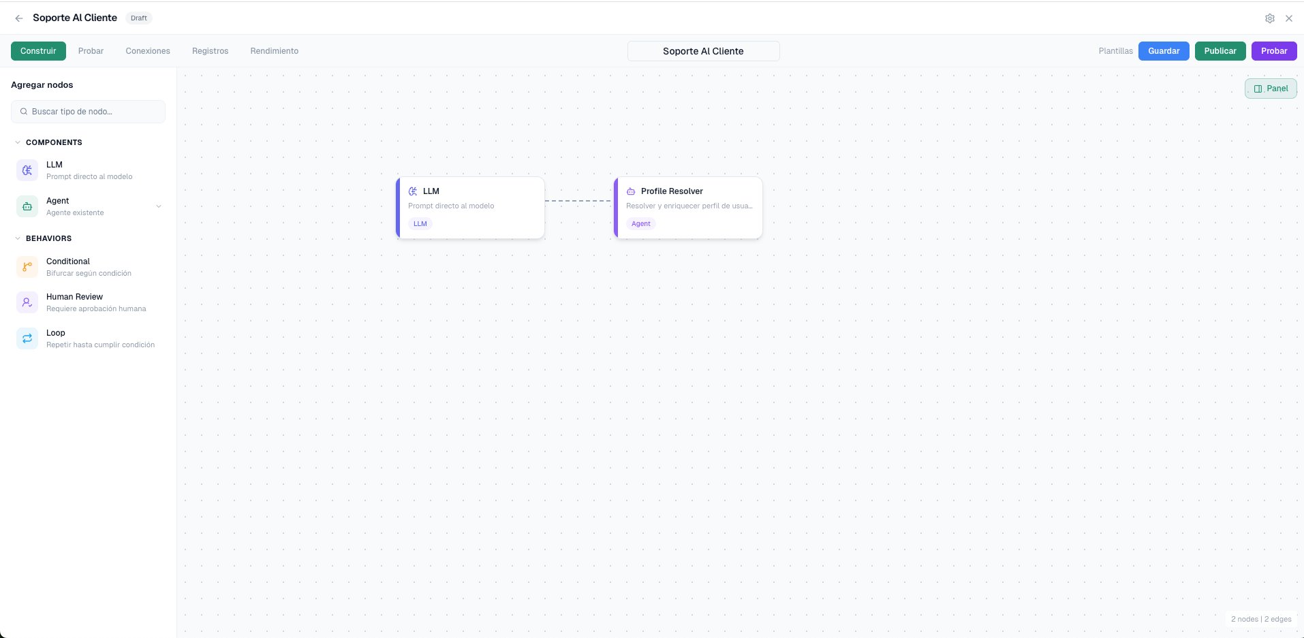Click the back arrow next to Soporte Al Cliente
Image resolution: width=1304 pixels, height=638 pixels.
18,18
